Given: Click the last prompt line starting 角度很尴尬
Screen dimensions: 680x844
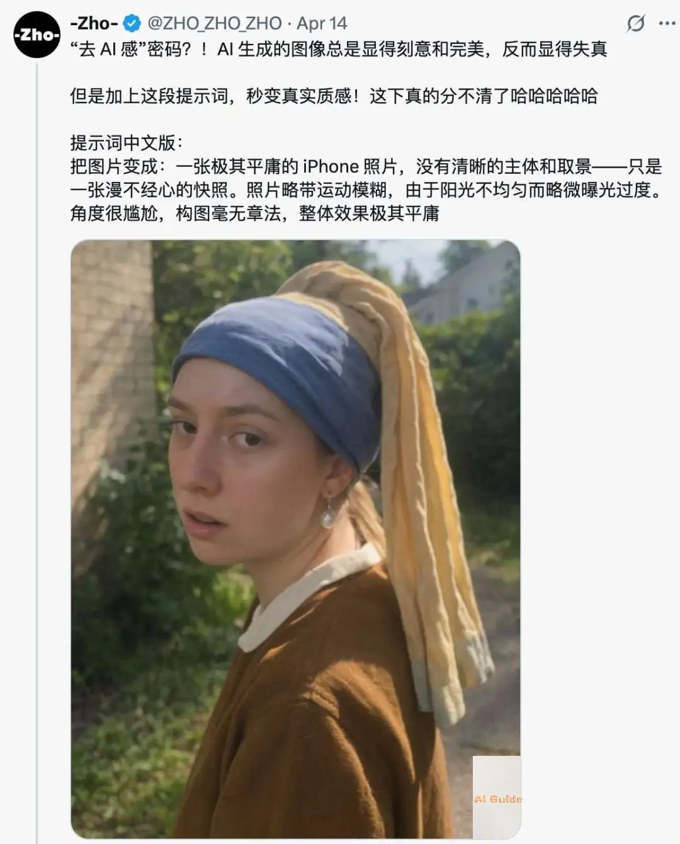Looking at the screenshot, I should click(x=254, y=213).
